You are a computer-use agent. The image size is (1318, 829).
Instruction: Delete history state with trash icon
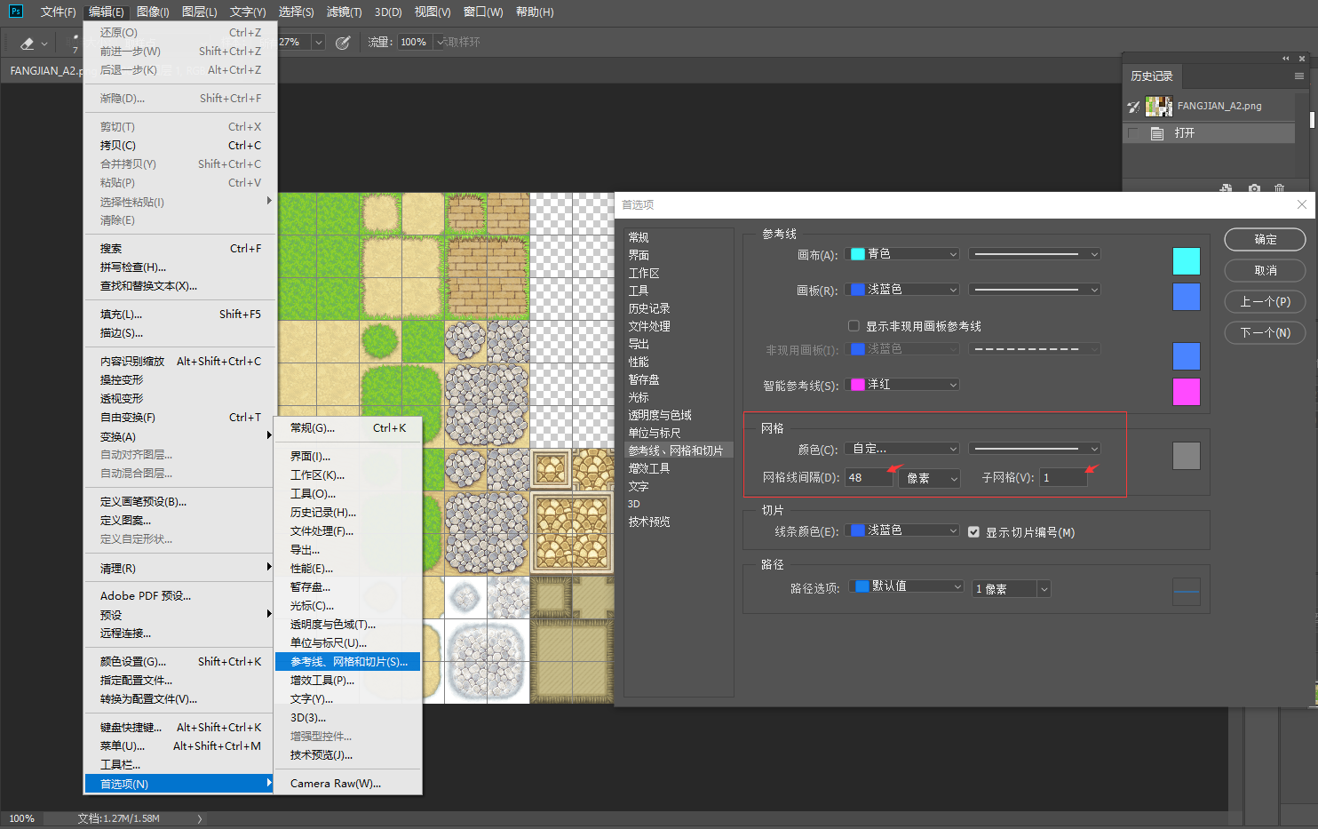[1279, 187]
